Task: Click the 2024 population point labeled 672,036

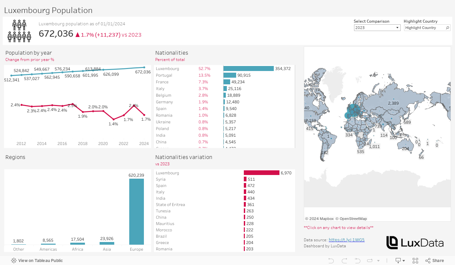Action: [x=144, y=67]
